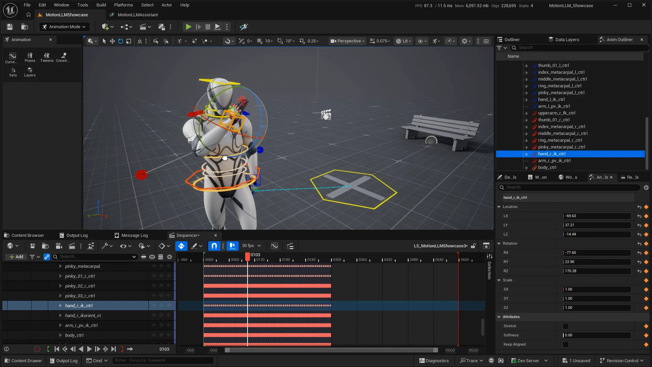Open the animation Layers tool
Image resolution: width=652 pixels, height=367 pixels.
pos(30,72)
